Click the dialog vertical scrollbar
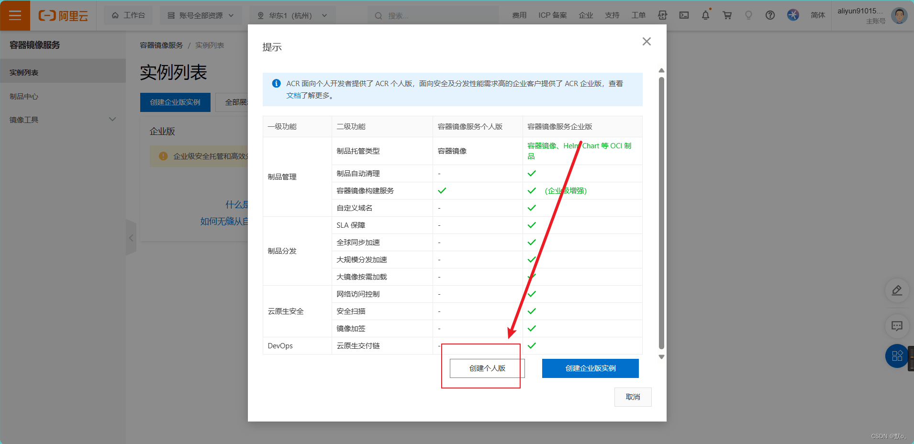Viewport: 914px width, 444px height. pyautogui.click(x=661, y=213)
